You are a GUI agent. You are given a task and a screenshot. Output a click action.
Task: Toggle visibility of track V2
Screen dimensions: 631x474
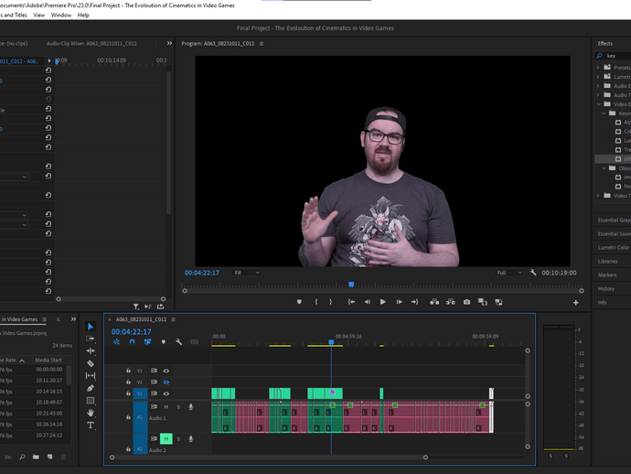click(166, 382)
